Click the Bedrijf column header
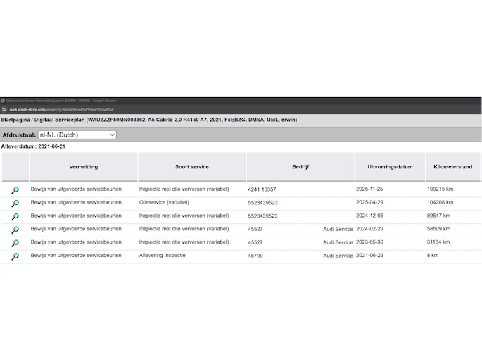 pos(300,167)
